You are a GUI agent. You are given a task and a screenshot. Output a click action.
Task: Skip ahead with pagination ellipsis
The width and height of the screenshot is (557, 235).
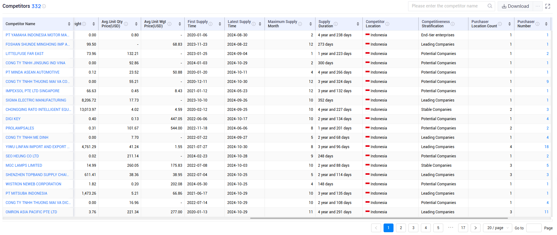click(451, 228)
